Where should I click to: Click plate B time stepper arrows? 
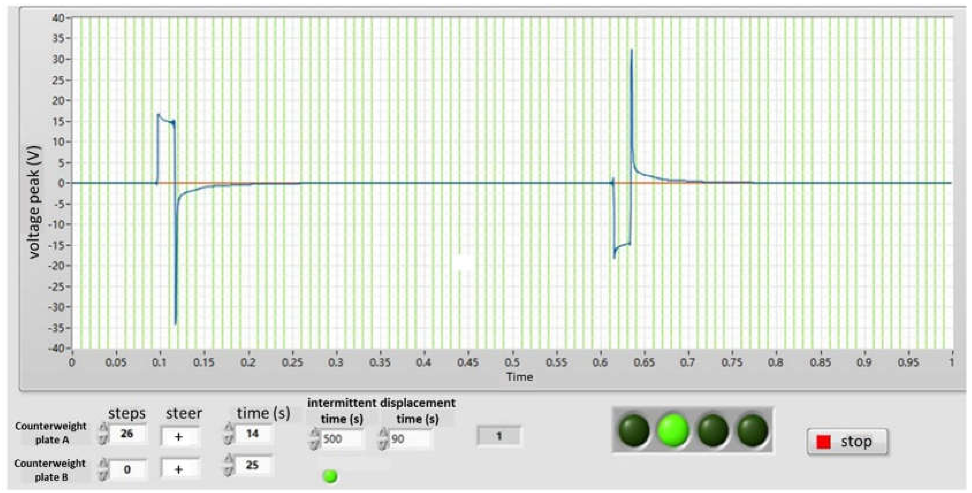229,465
